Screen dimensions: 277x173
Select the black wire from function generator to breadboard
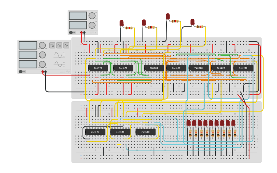65,92
